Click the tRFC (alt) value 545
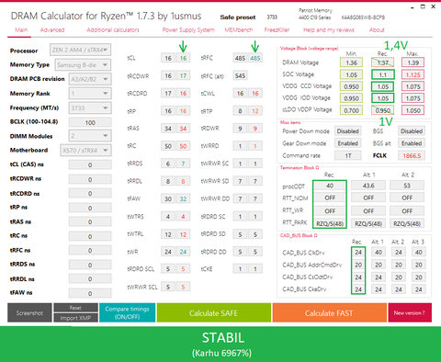The image size is (441, 362). pos(240,75)
